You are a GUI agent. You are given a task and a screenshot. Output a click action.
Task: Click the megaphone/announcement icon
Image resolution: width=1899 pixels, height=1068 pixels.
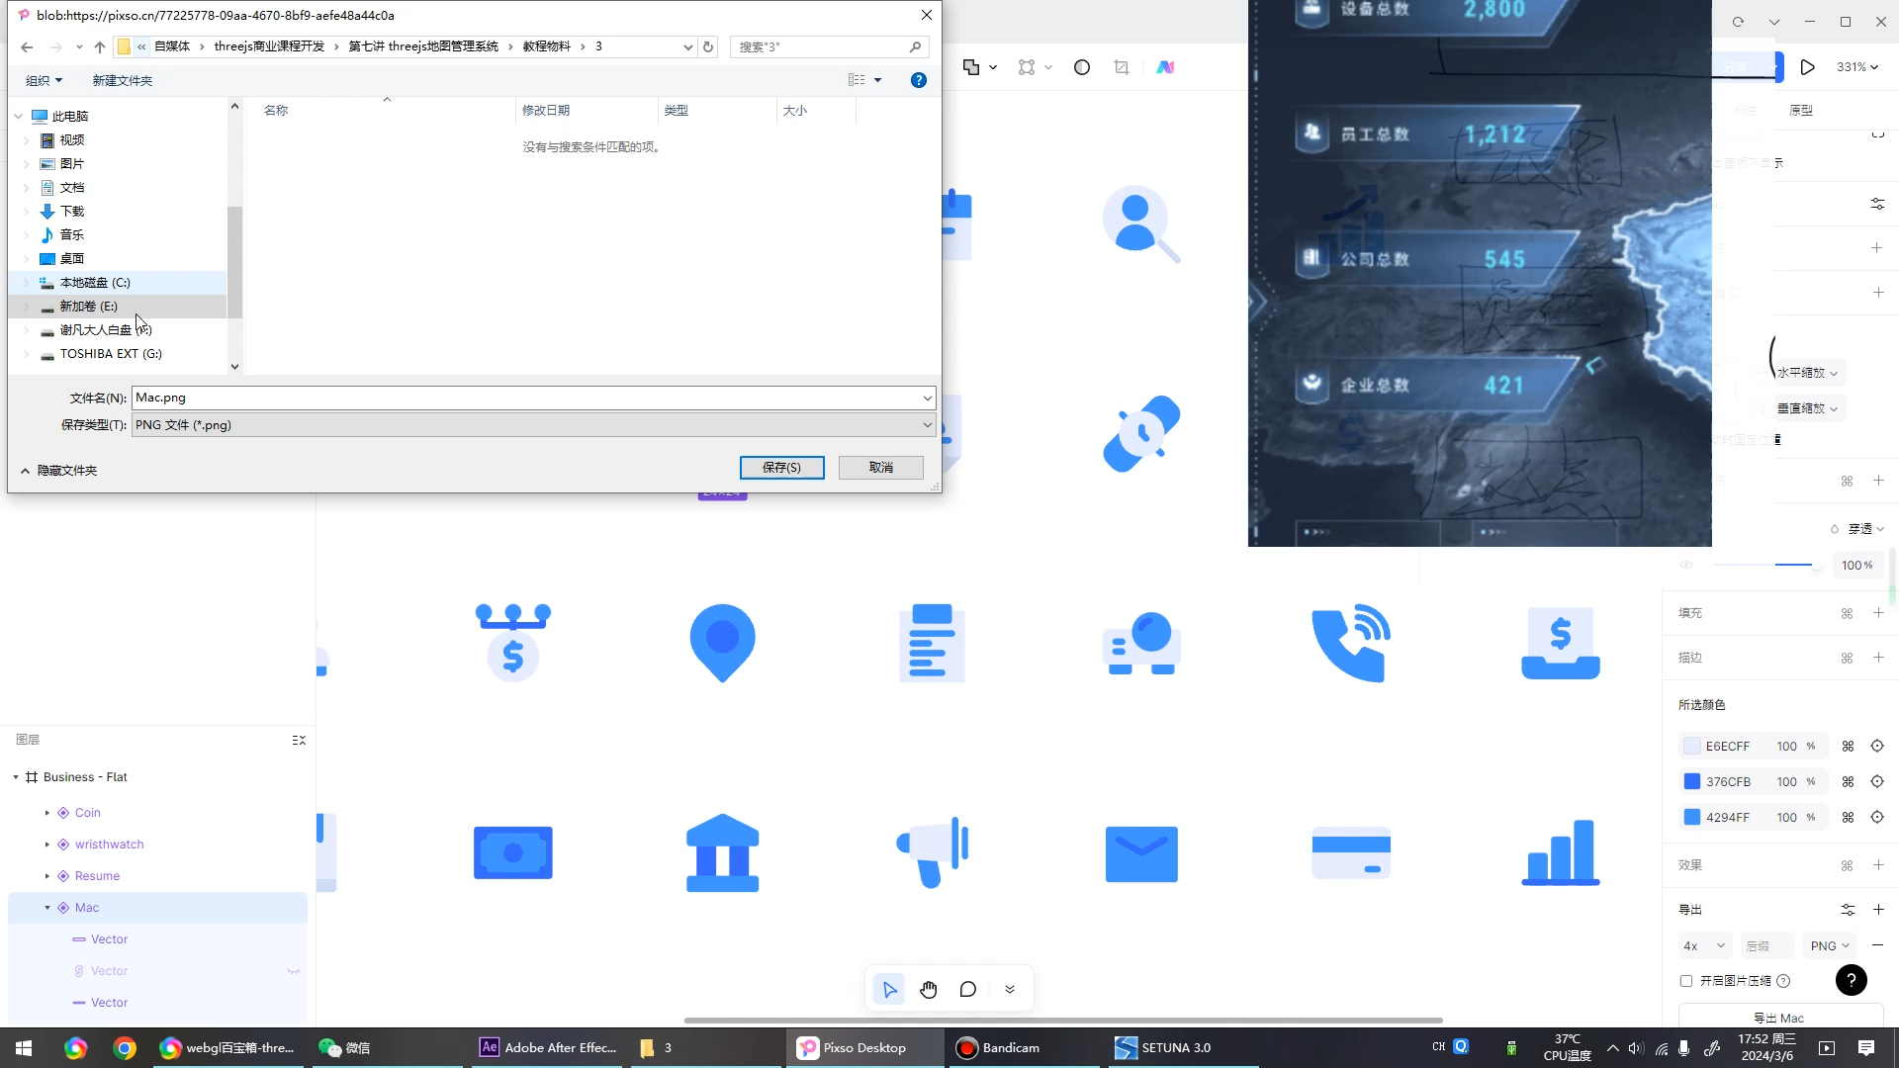[932, 854]
